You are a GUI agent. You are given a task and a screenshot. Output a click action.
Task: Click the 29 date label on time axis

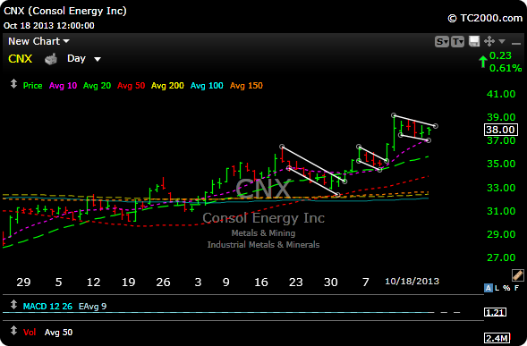(x=23, y=283)
